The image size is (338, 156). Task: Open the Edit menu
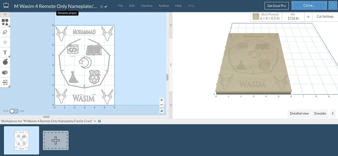[x=132, y=6]
